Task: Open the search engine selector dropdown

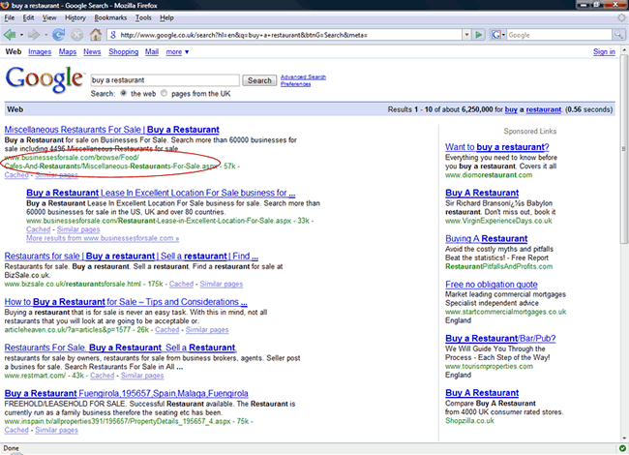Action: tap(503, 35)
